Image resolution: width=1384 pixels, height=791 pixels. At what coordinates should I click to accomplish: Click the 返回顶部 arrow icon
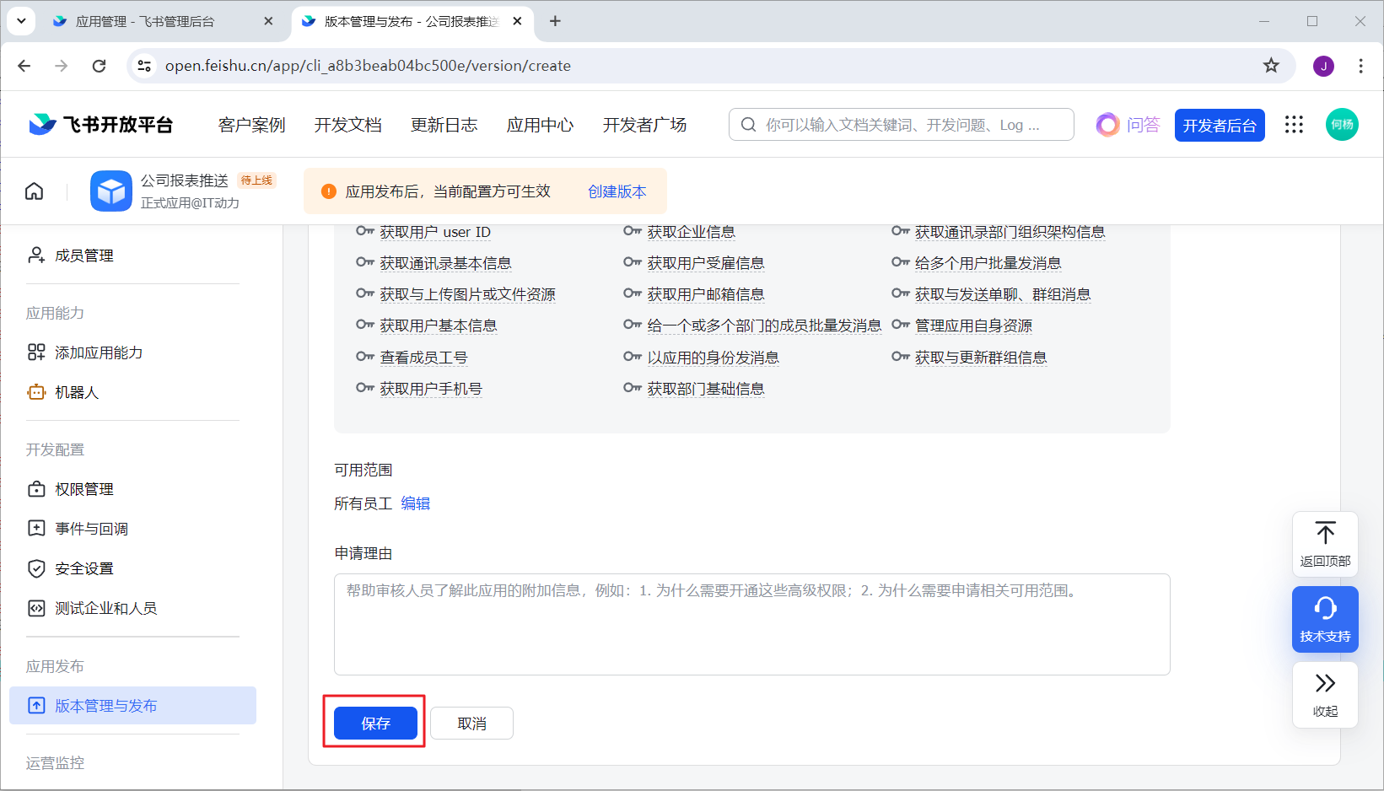(x=1325, y=534)
